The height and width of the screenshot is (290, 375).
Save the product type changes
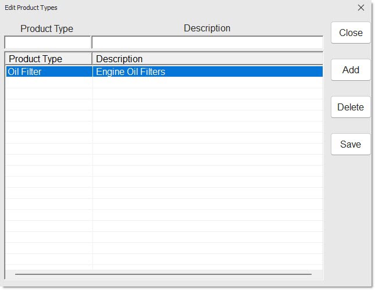(351, 144)
